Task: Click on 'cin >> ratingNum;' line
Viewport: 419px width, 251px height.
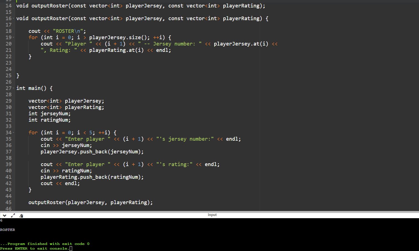Action: [66, 171]
